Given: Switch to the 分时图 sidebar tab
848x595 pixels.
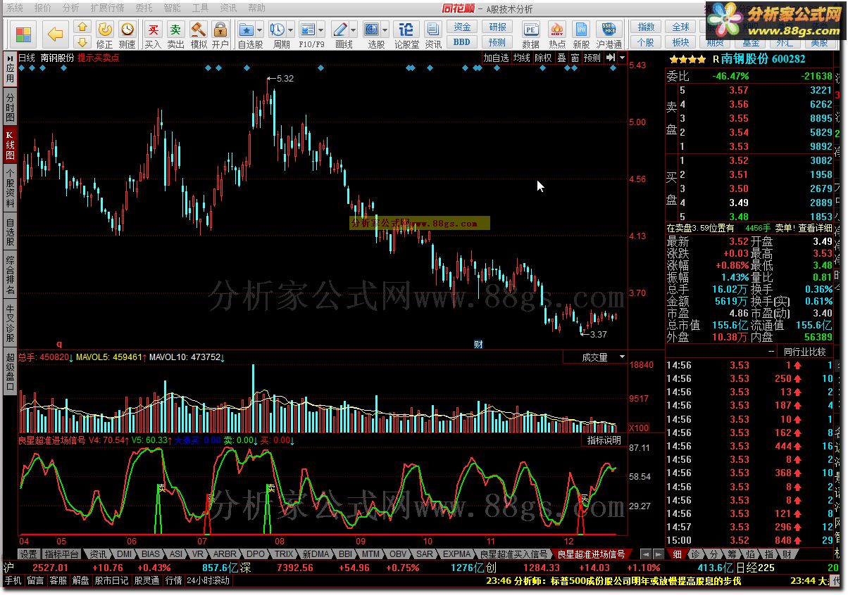Looking at the screenshot, I should 10,107.
